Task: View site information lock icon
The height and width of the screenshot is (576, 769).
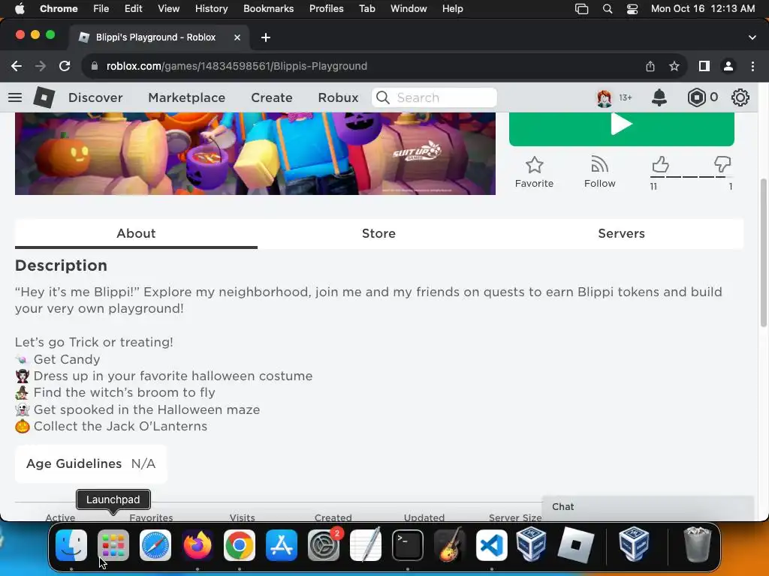Action: click(95, 66)
